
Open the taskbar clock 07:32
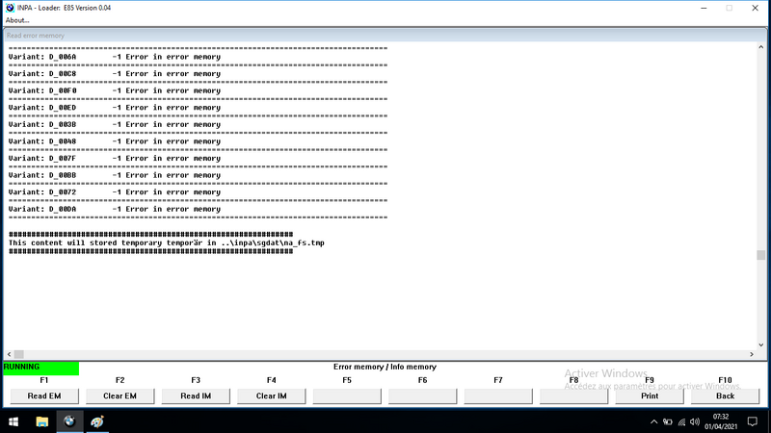point(721,421)
